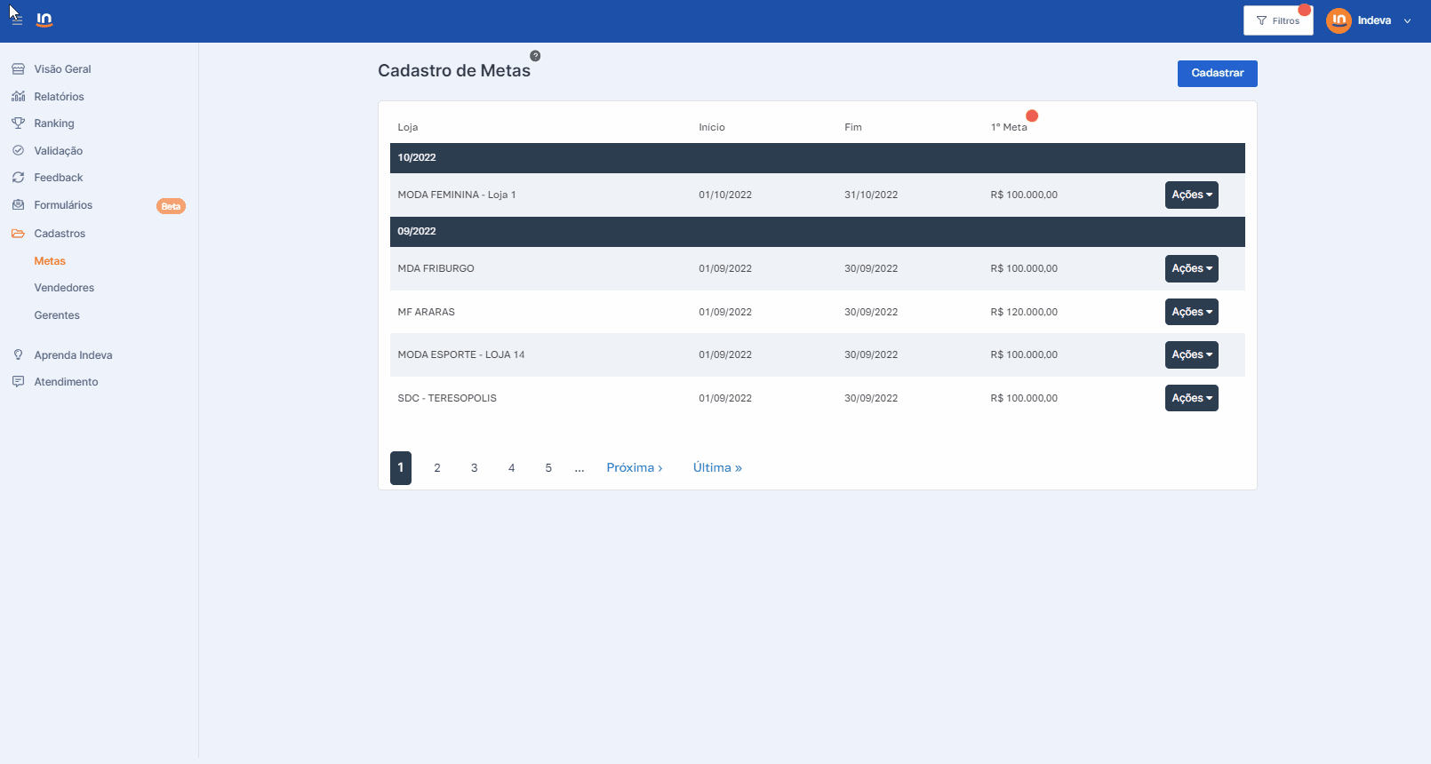Open the Filtros button
The height and width of the screenshot is (764, 1431).
[x=1278, y=20]
